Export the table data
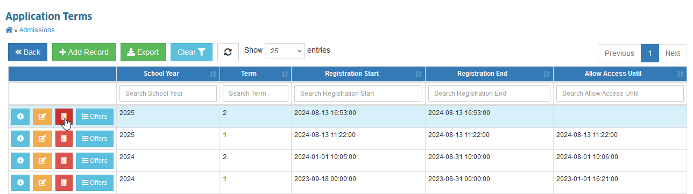Viewport: 693px width, 194px height. click(x=143, y=52)
